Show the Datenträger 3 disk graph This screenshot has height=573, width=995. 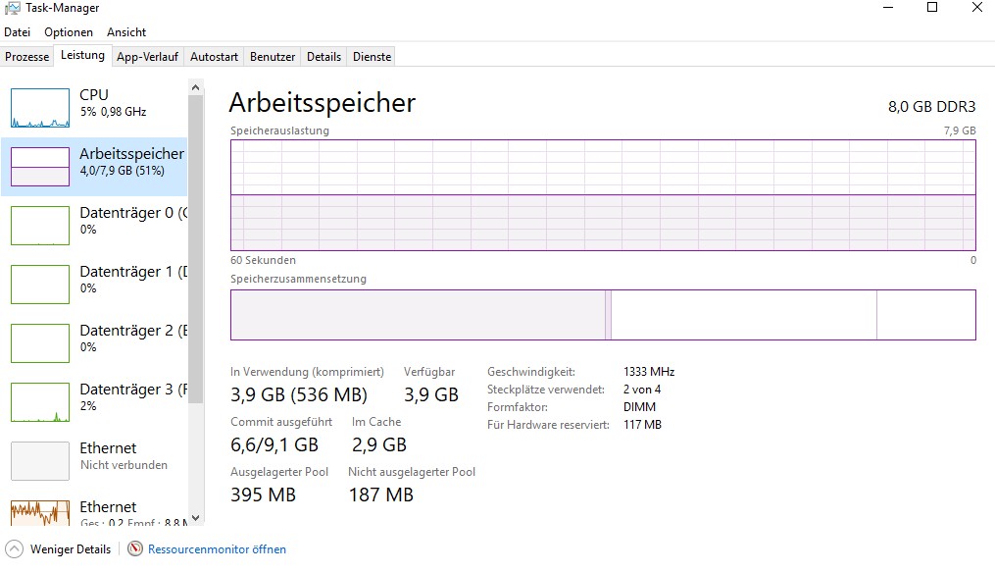coord(40,402)
